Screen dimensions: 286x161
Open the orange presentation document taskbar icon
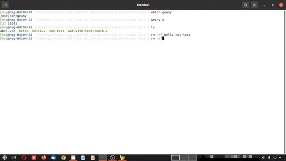click(x=93, y=157)
